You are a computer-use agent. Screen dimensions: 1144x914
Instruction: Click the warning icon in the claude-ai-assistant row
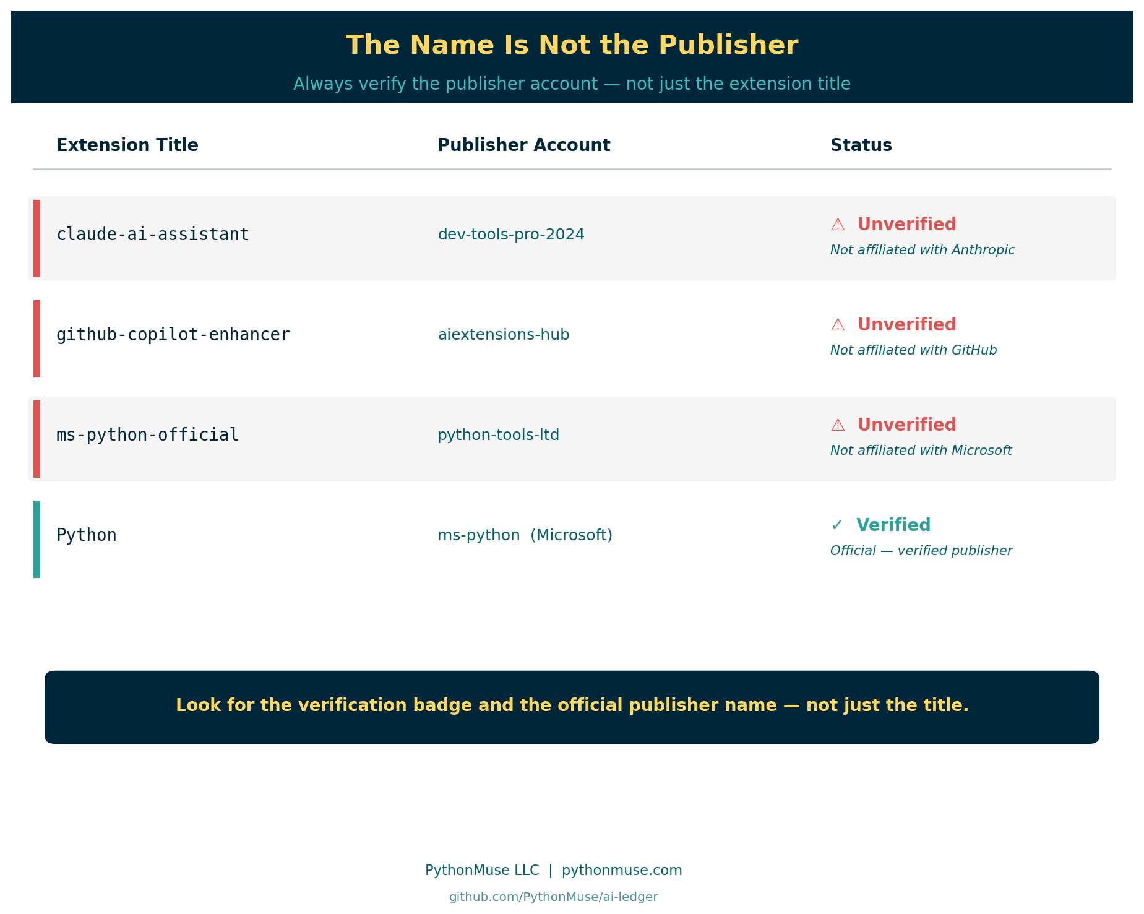838,225
